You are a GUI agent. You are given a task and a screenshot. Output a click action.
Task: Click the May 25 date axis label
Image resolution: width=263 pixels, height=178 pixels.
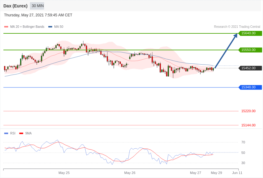pos(64,173)
